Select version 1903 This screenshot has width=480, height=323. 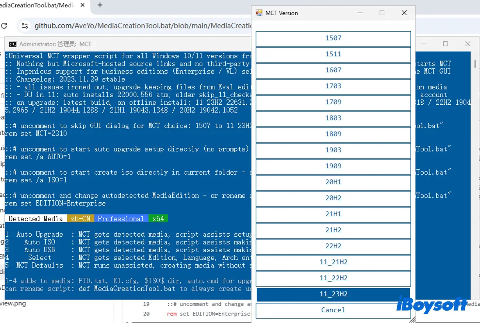pyautogui.click(x=333, y=150)
